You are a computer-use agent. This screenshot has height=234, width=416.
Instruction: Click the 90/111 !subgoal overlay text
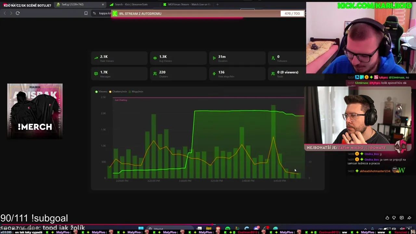coord(34,218)
